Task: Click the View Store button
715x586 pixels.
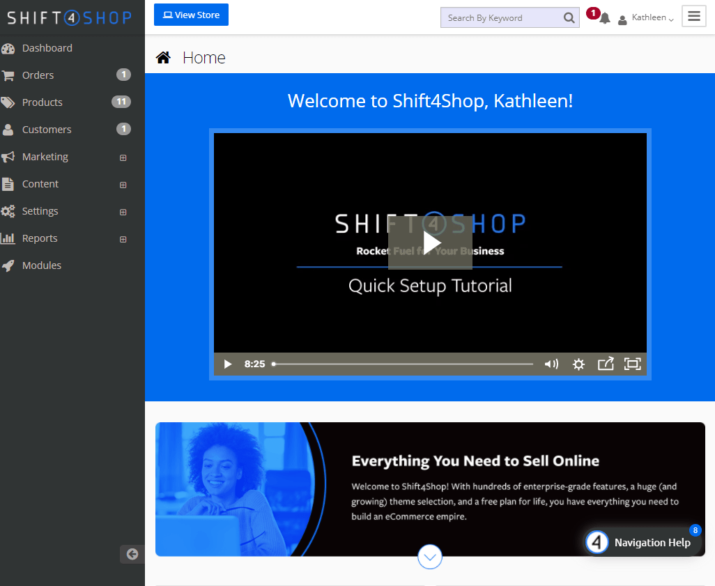Action: tap(191, 15)
